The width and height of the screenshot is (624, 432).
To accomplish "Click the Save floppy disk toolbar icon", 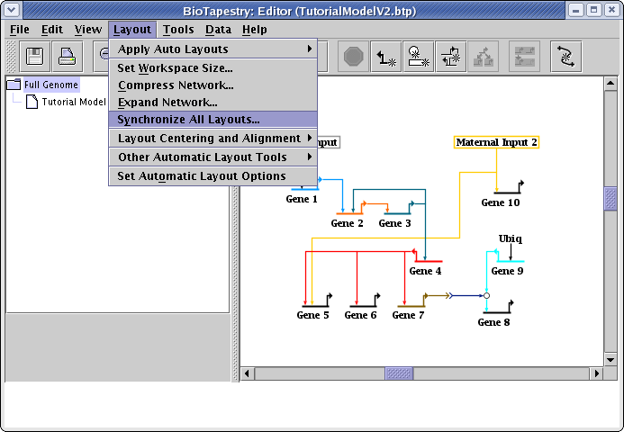I will [36, 57].
